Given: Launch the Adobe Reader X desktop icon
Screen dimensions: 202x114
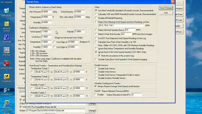Looking at the screenshot, I should (6, 66).
